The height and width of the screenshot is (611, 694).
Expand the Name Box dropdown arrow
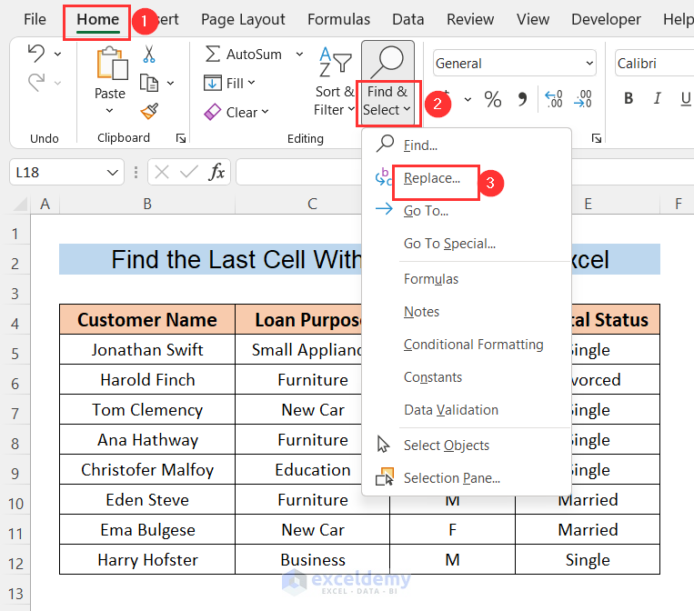pos(113,172)
